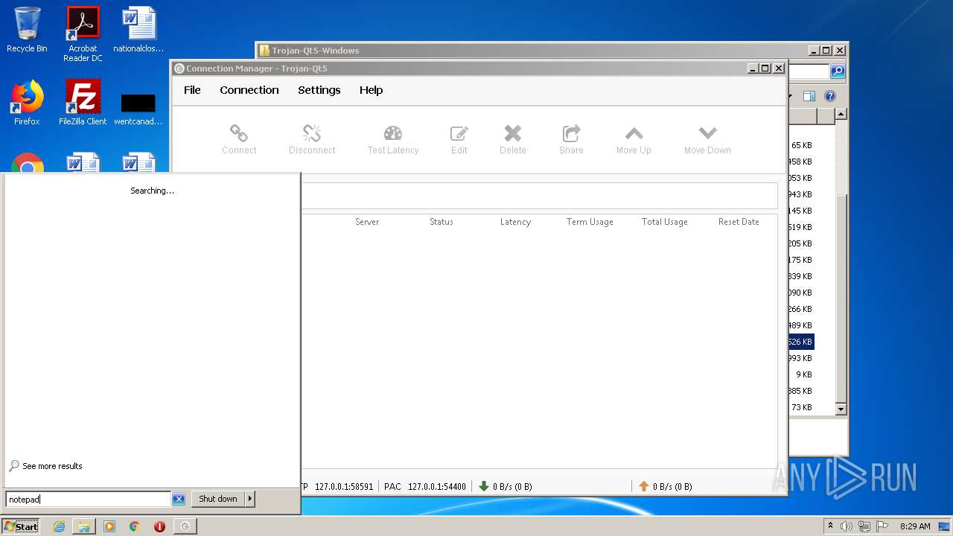953x536 pixels.
Task: Click the Term Usage column header
Action: [x=590, y=222]
